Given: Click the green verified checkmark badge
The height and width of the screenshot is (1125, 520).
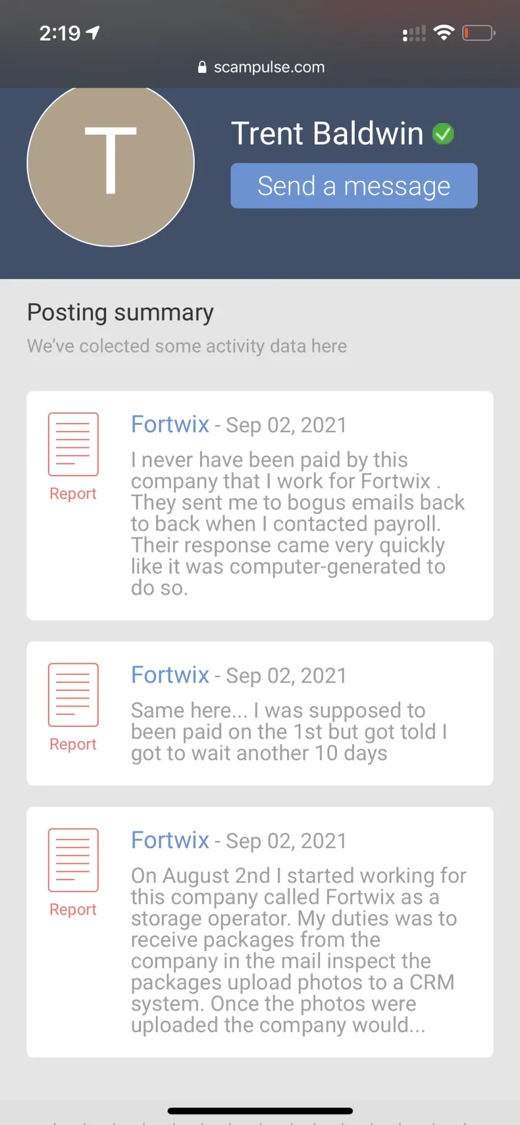Looking at the screenshot, I should click(443, 134).
